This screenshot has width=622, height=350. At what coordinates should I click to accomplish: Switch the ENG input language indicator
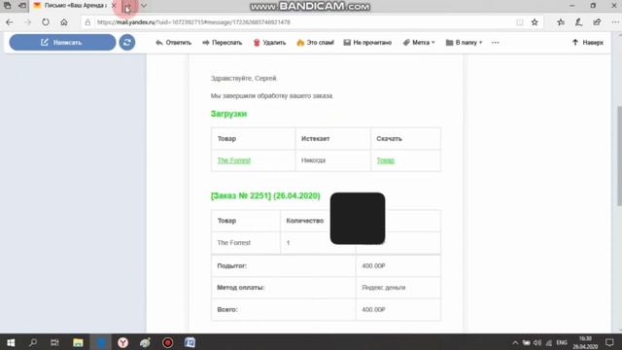tap(562, 343)
